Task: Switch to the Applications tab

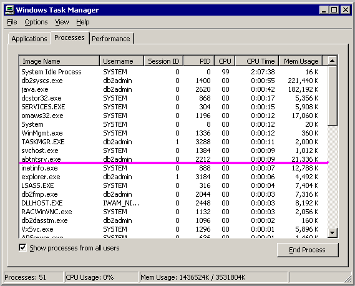Action: pyautogui.click(x=29, y=39)
